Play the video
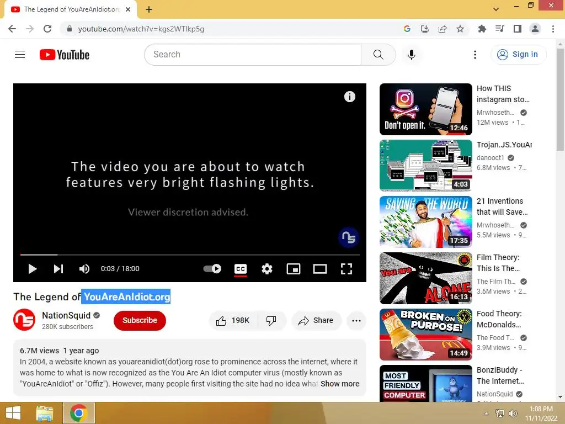This screenshot has height=424, width=565. point(33,269)
